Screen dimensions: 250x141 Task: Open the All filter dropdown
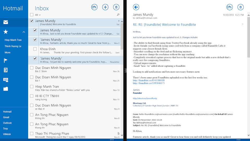coord(38,15)
